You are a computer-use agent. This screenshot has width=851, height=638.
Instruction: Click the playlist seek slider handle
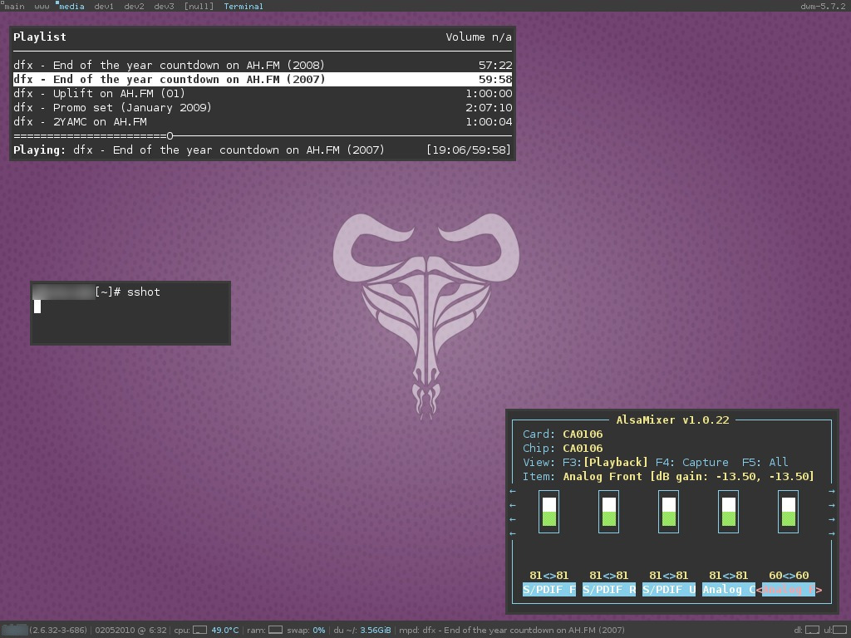170,135
